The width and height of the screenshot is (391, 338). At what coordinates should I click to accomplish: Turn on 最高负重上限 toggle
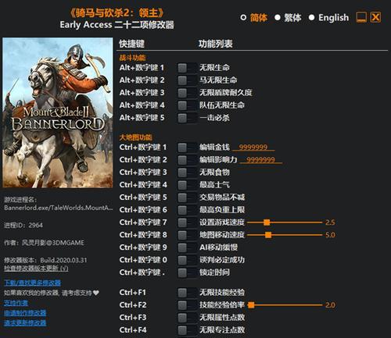[187, 210]
